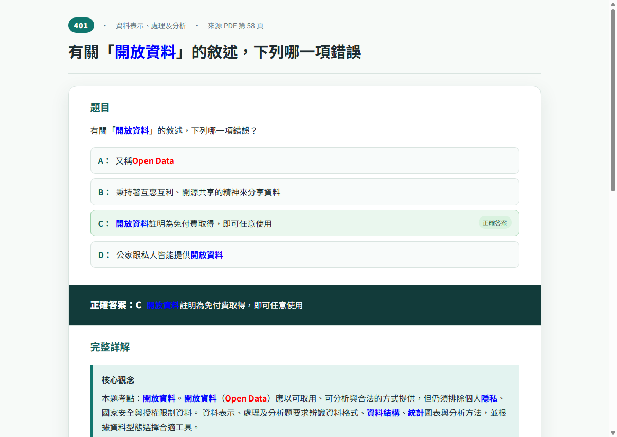Image resolution: width=617 pixels, height=437 pixels.
Task: Click the 核心觀念 heading
Action: click(x=118, y=380)
